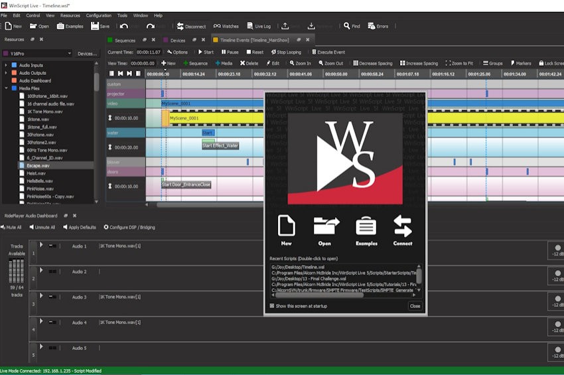Click the Find magnifier icon
The width and height of the screenshot is (564, 375).
pyautogui.click(x=347, y=26)
